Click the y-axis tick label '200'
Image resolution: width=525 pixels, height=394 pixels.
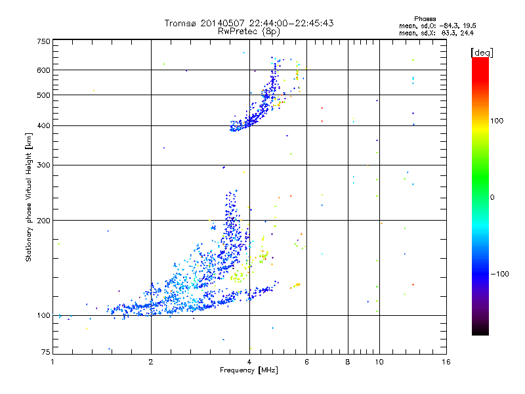pos(43,221)
